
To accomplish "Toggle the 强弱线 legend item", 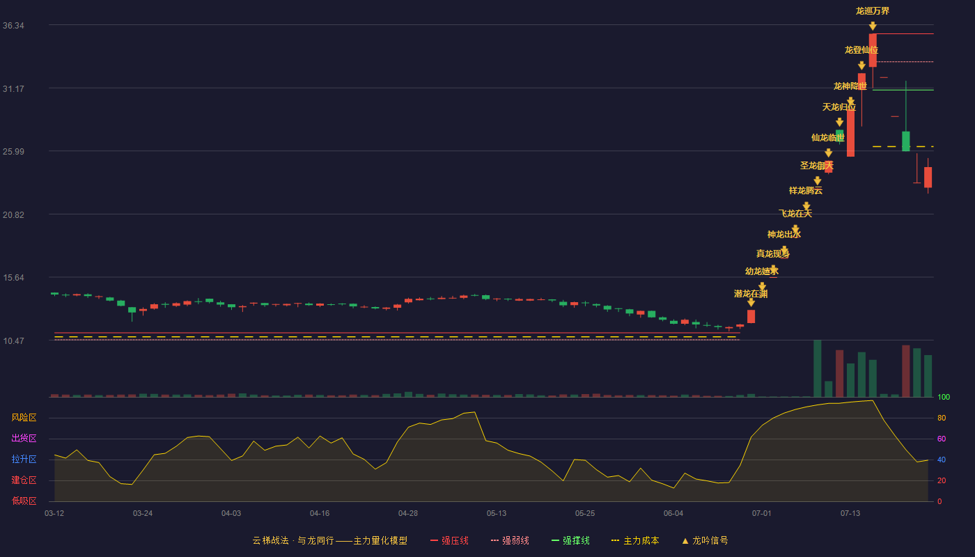I will 510,540.
